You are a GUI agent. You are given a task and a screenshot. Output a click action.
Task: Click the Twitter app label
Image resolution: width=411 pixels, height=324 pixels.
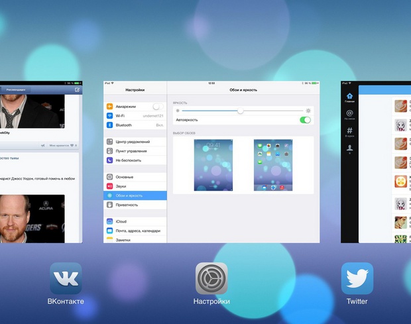(x=357, y=301)
